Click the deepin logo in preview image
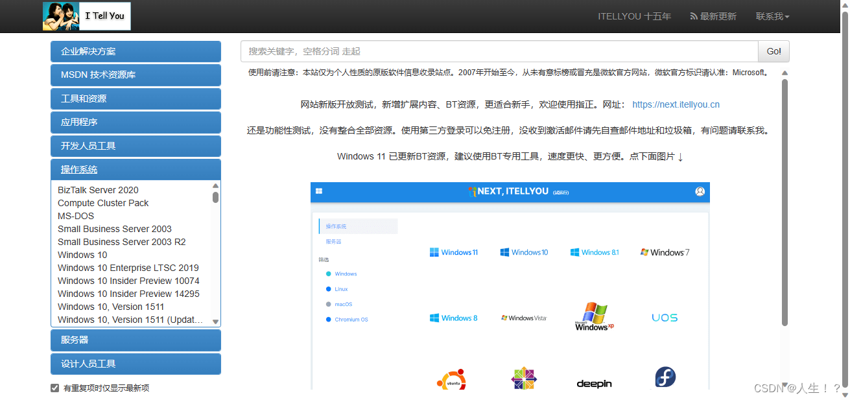This screenshot has height=400, width=850. pos(594,384)
